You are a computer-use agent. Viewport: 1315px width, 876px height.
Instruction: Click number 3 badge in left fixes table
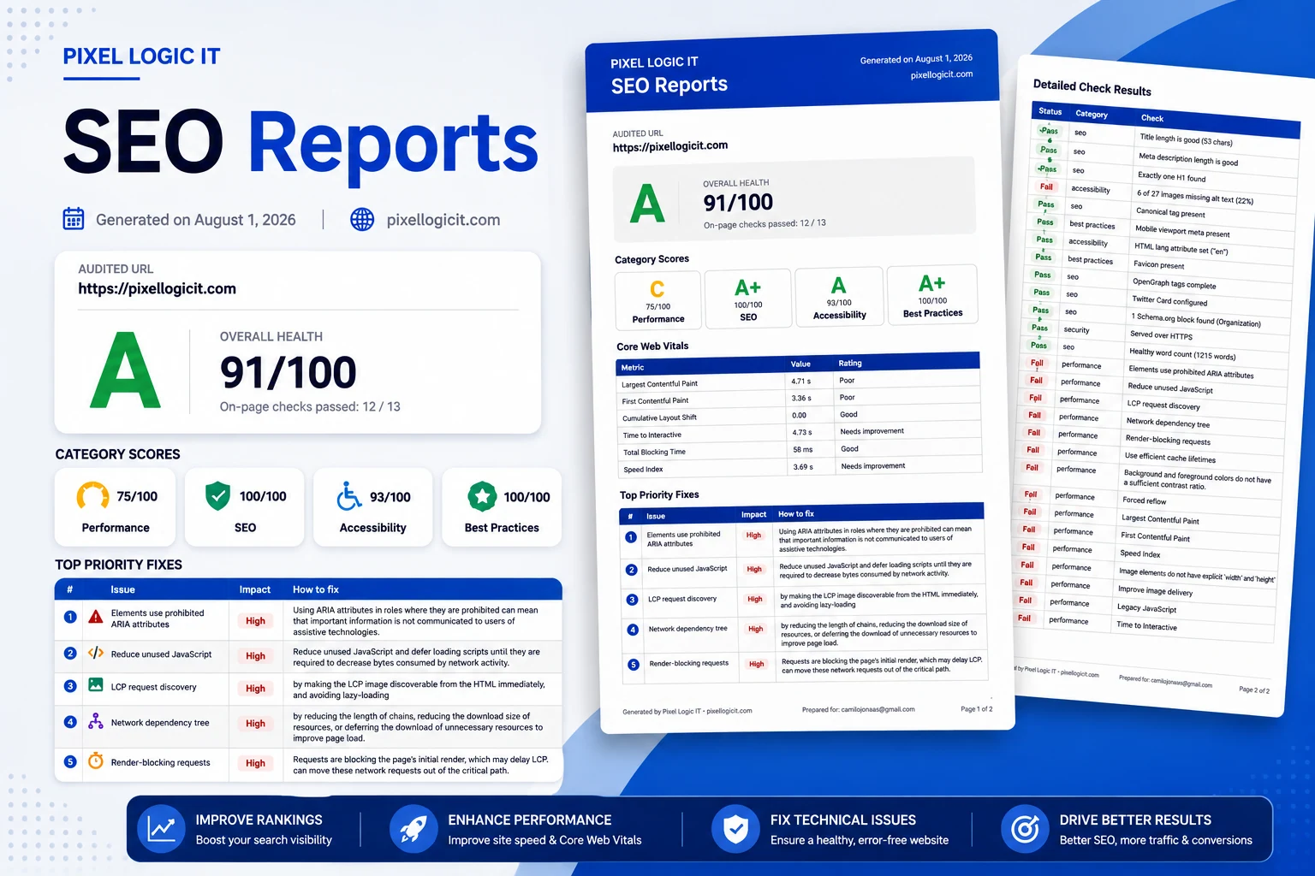tap(70, 686)
